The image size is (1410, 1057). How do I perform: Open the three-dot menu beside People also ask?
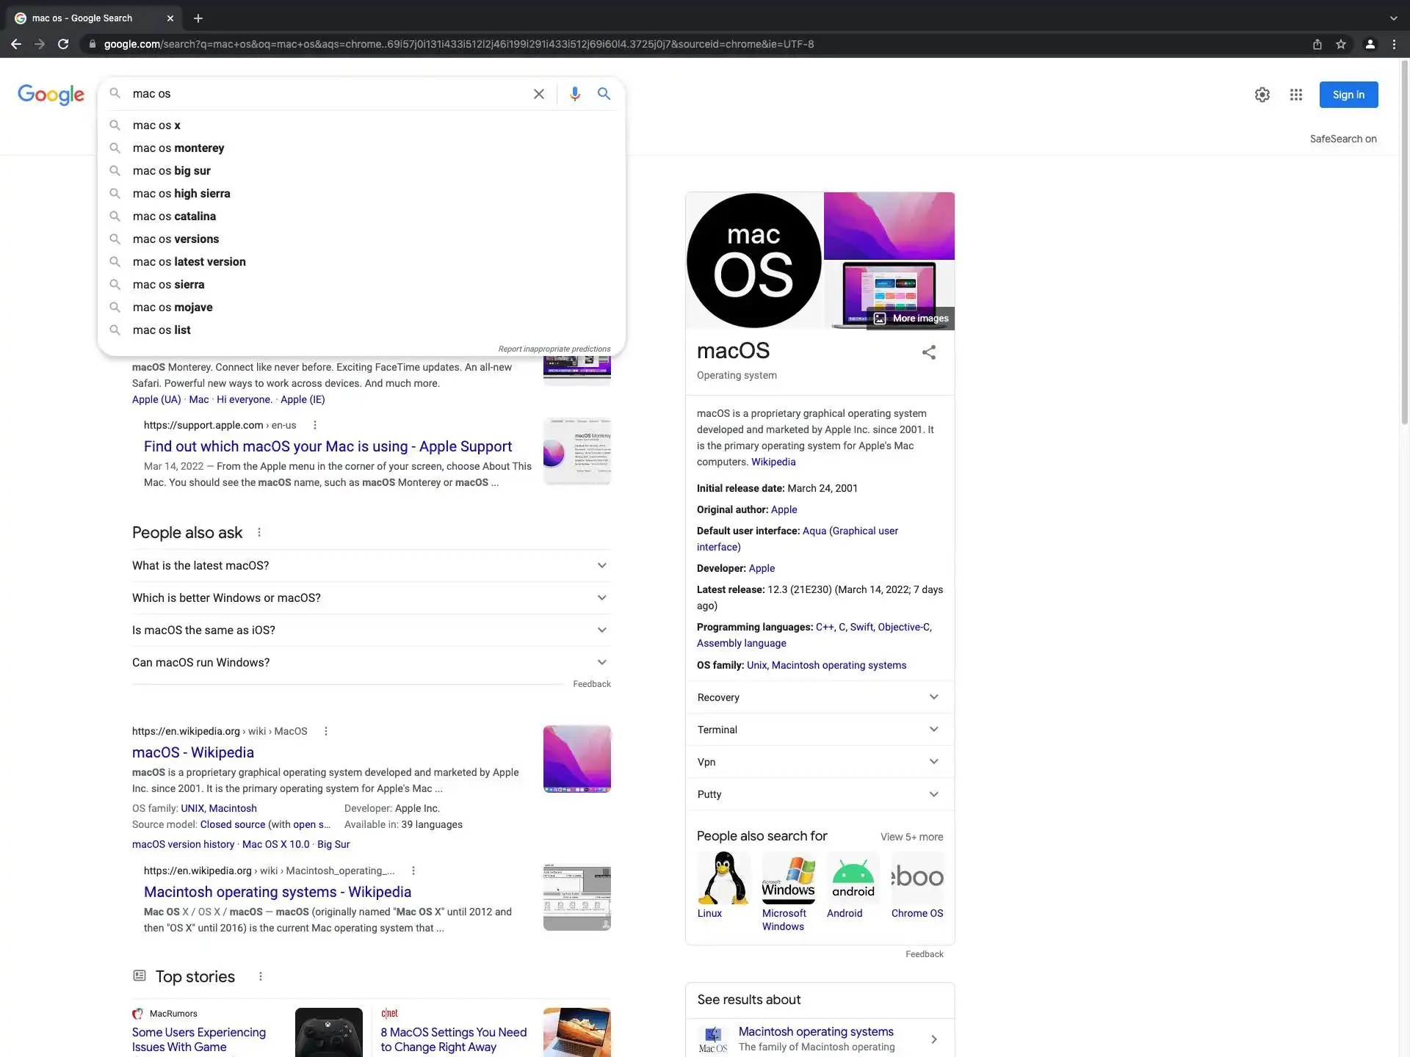(x=258, y=533)
